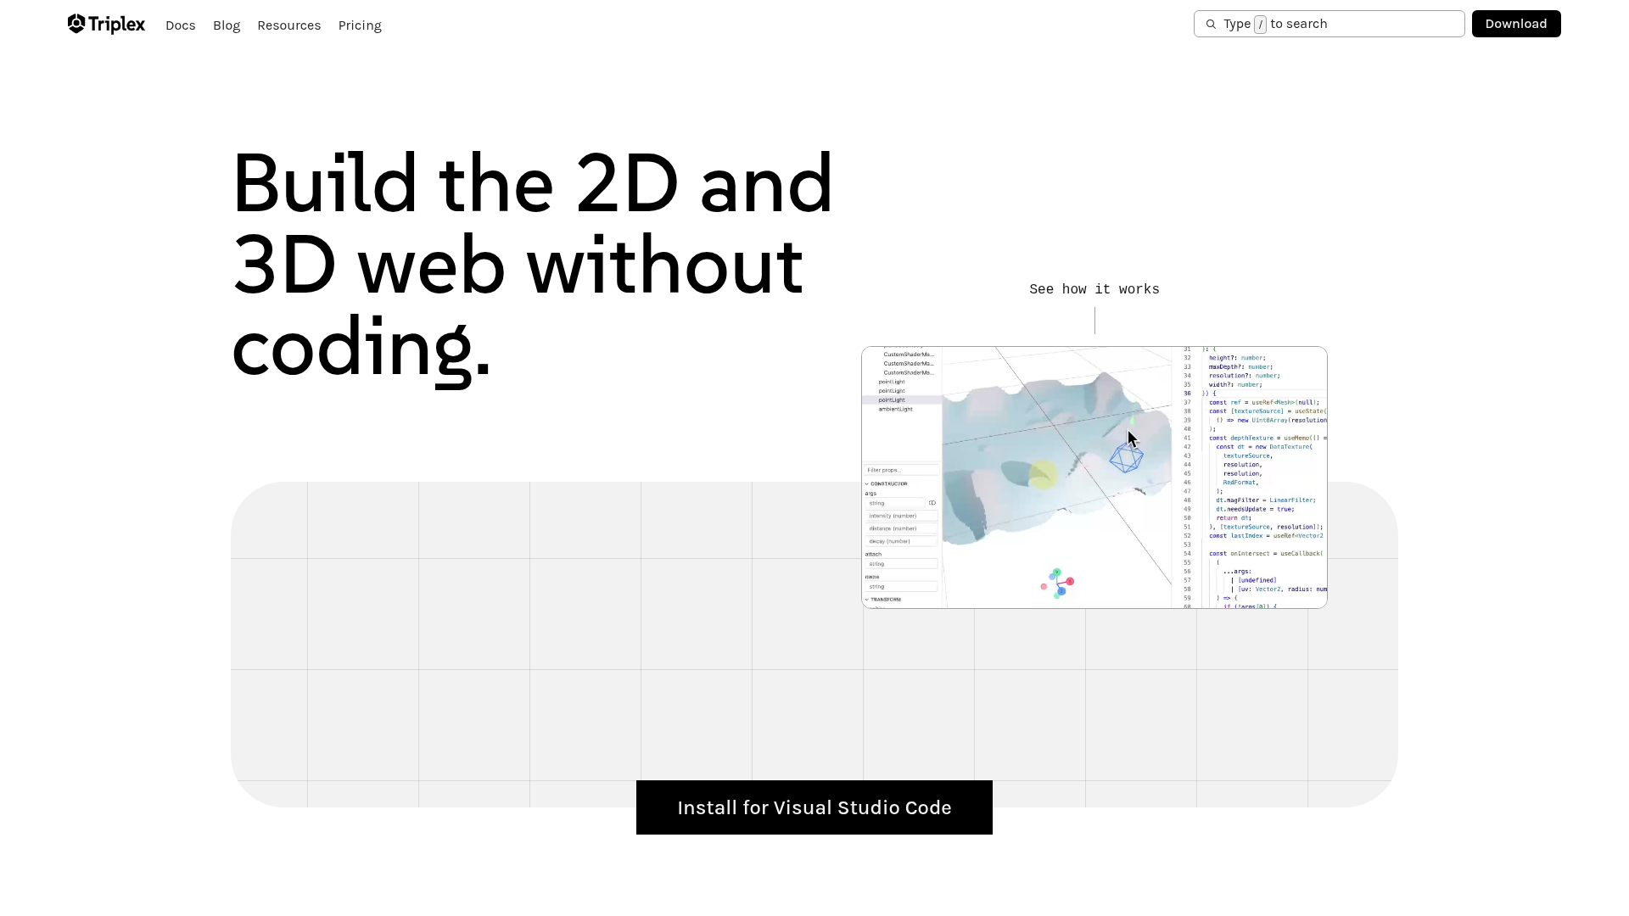Open the Pricing page
Image resolution: width=1629 pixels, height=916 pixels.
click(360, 25)
